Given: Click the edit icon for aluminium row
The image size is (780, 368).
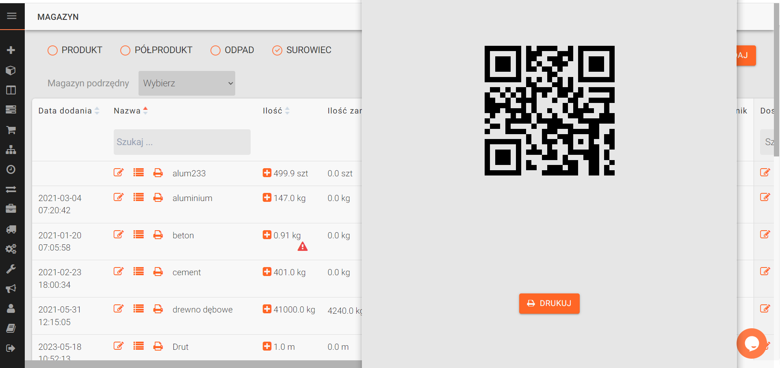Looking at the screenshot, I should (x=118, y=197).
